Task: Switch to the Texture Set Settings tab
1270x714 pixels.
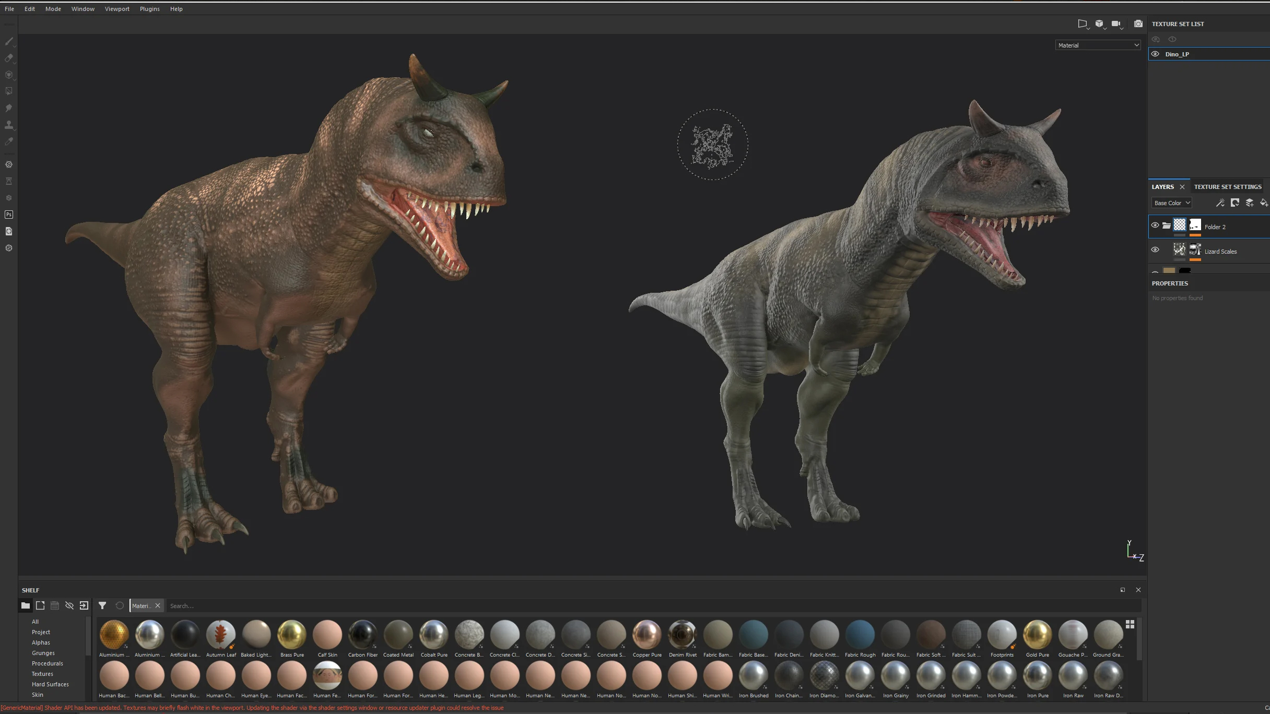Action: pos(1228,187)
